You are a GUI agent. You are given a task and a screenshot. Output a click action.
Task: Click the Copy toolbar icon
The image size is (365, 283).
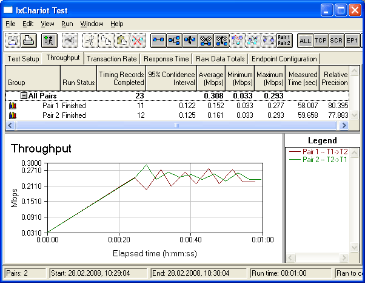point(106,41)
